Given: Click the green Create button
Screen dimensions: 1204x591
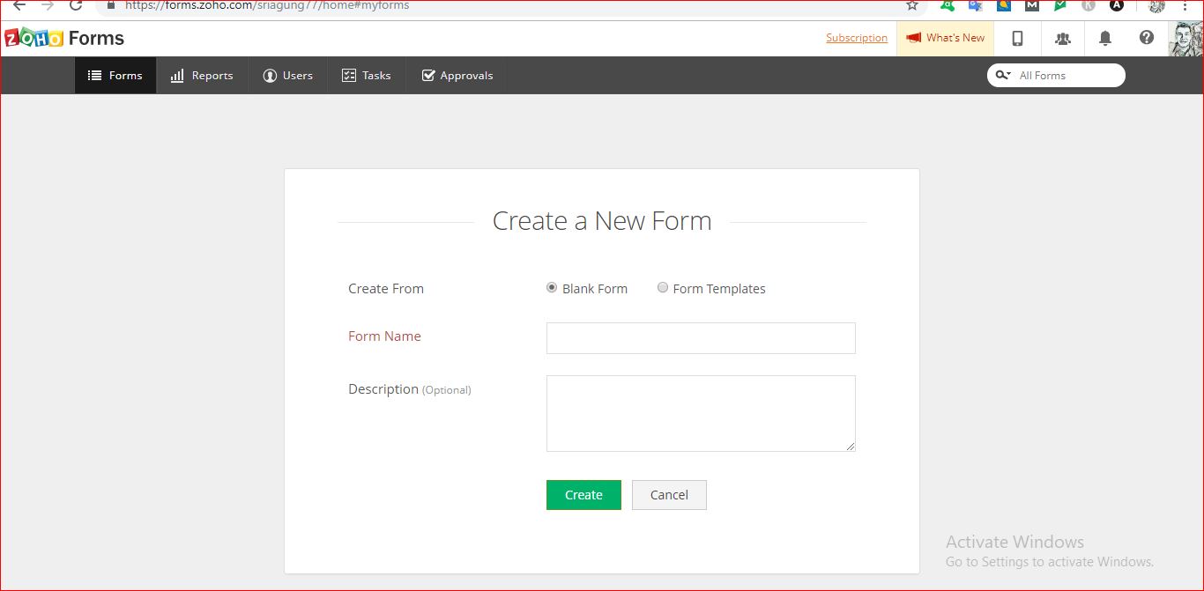Looking at the screenshot, I should (583, 495).
